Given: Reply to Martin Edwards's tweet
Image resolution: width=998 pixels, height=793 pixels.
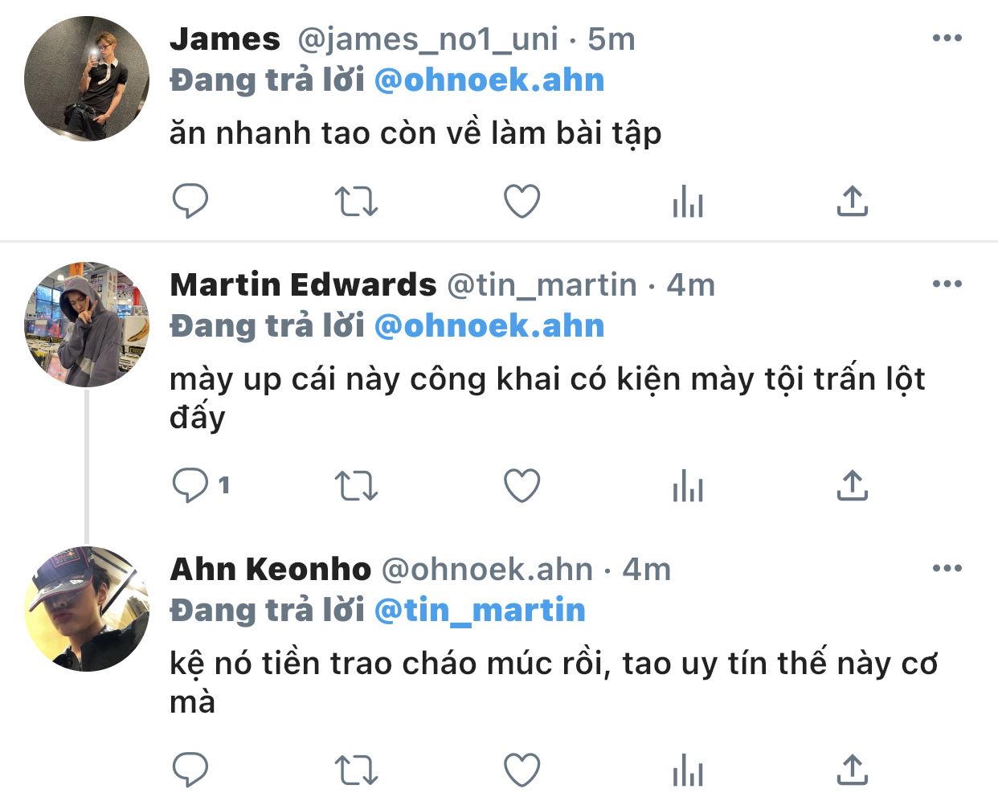Looking at the screenshot, I should 190,485.
